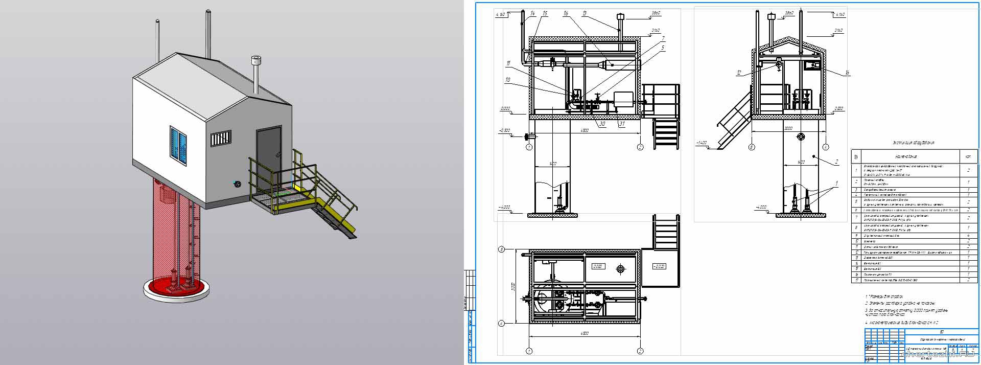This screenshot has width=981, height=365.
Task: Select the -4.000 elevation mark in side section
Action: pos(761,208)
